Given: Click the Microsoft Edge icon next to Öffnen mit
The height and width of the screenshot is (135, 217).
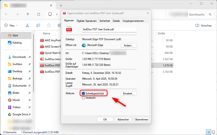Looking at the screenshot, I should (x=84, y=45).
